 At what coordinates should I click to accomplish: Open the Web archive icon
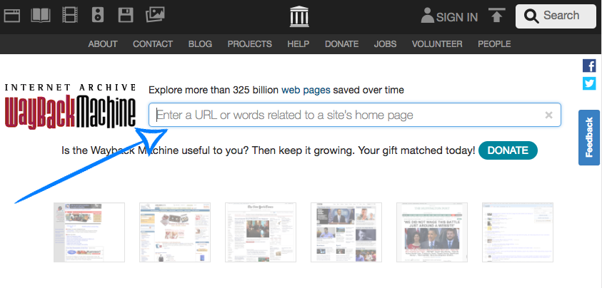coord(12,16)
